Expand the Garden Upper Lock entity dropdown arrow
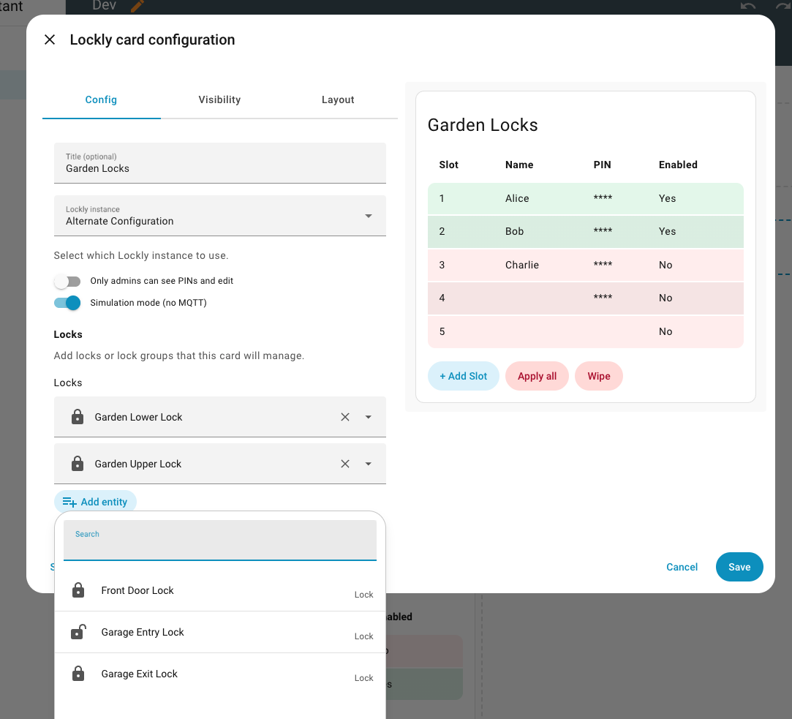This screenshot has width=792, height=719. (x=369, y=464)
